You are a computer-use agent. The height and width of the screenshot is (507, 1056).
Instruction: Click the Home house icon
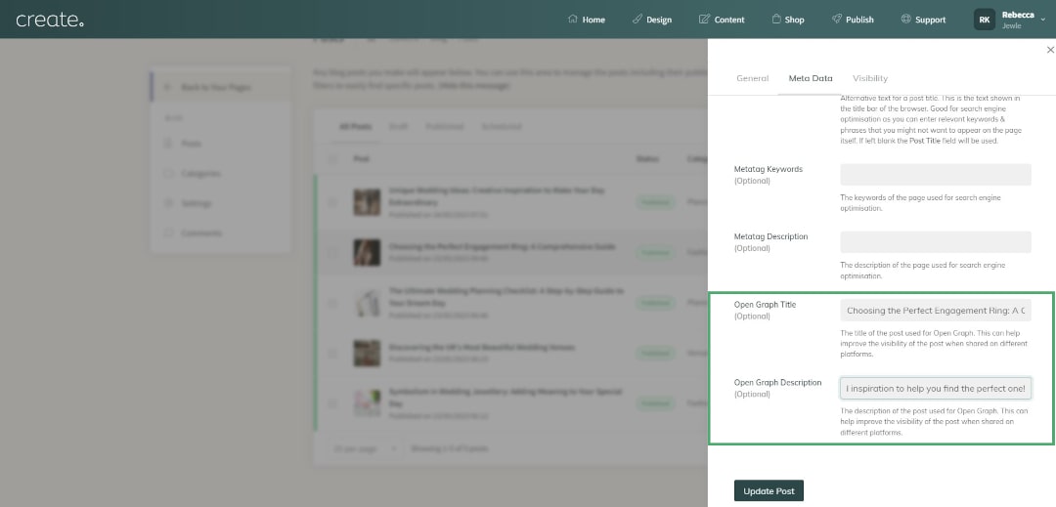point(572,20)
